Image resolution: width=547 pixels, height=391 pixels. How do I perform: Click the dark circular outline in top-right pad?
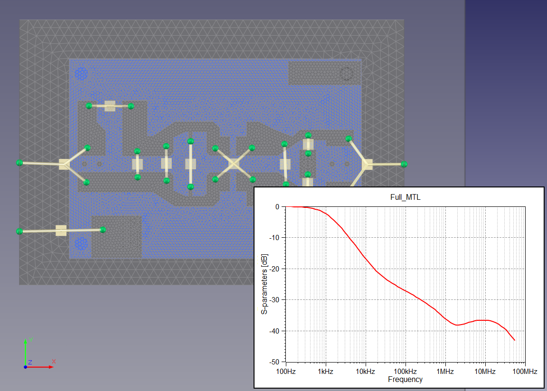(x=346, y=74)
